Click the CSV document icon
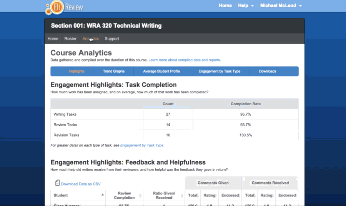 (57, 183)
